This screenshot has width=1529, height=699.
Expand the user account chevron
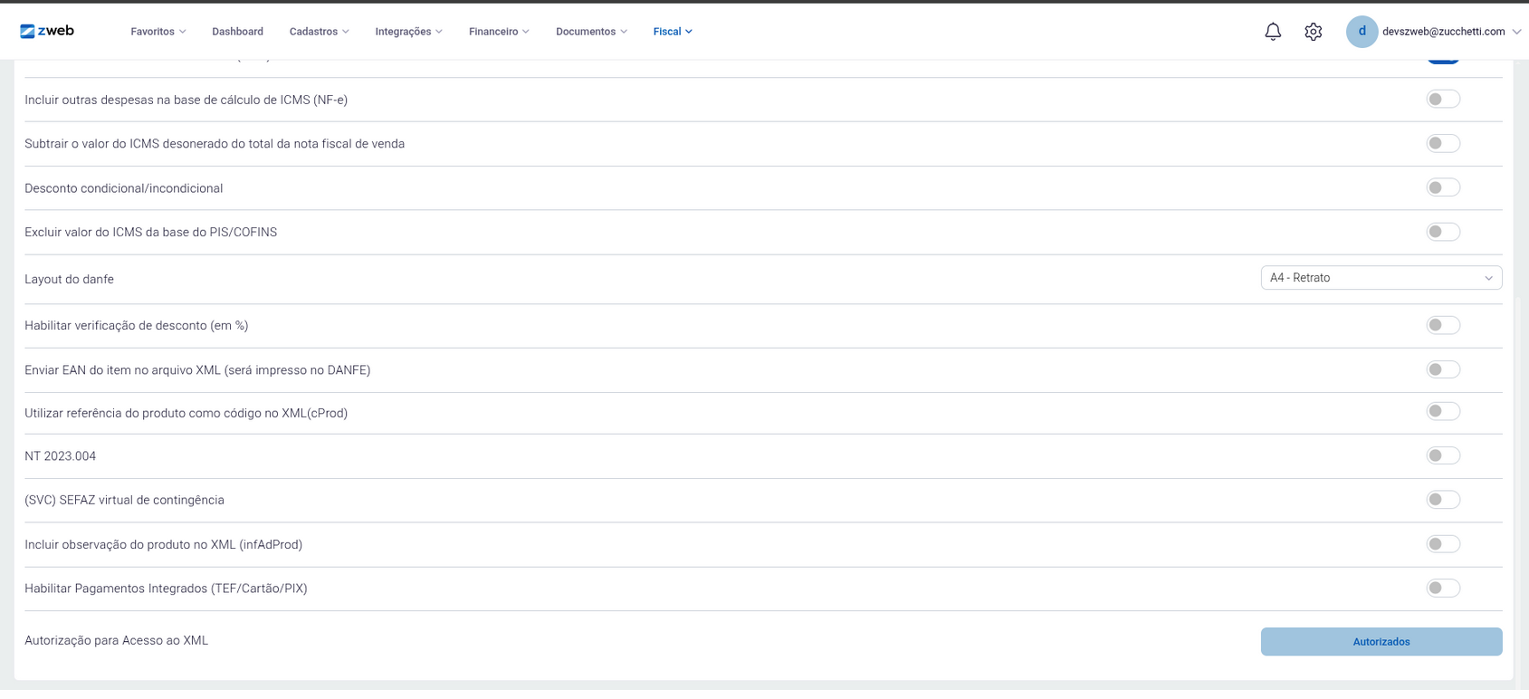coord(1516,32)
